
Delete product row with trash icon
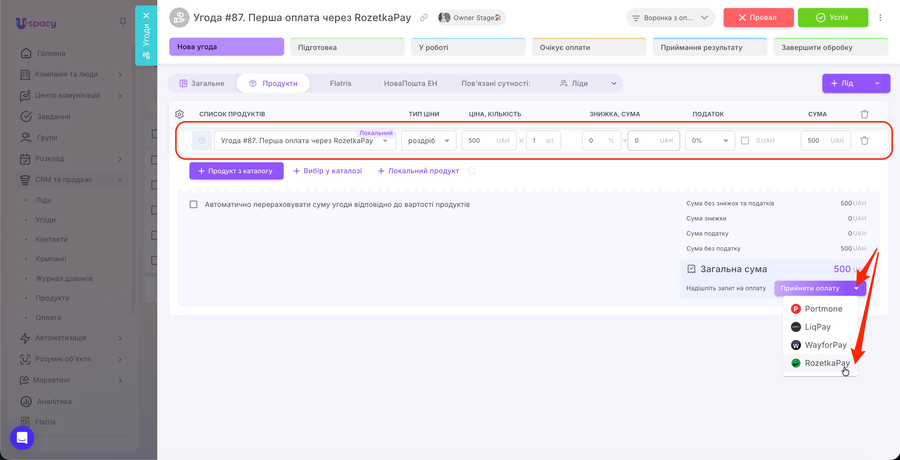(x=864, y=141)
